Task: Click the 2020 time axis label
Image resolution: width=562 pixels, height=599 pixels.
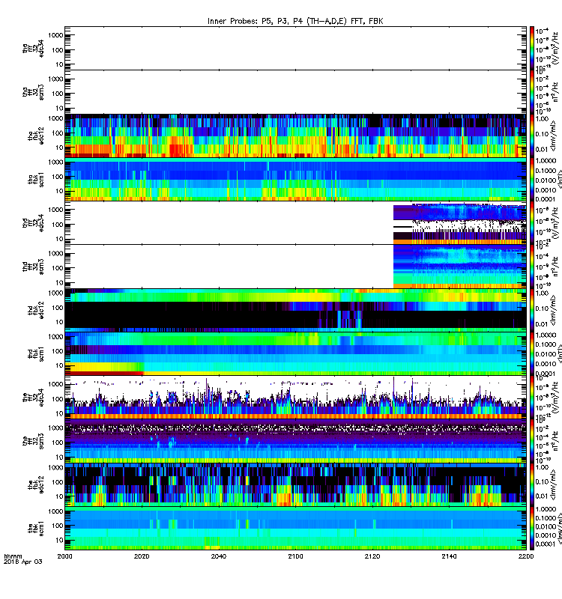Action: pyautogui.click(x=142, y=556)
